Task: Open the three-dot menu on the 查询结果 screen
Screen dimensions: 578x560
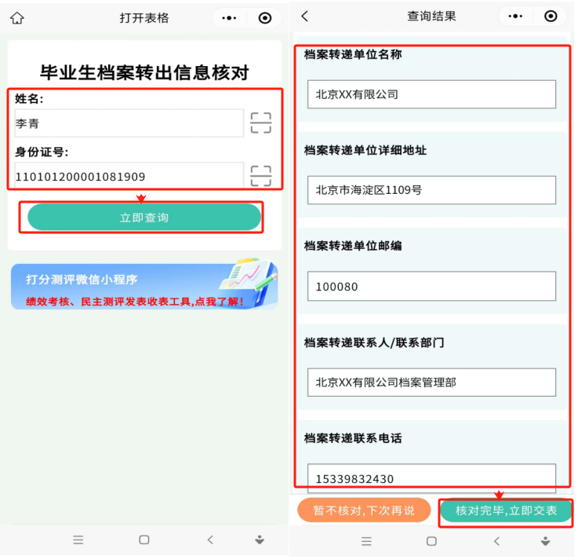Action: click(x=515, y=16)
